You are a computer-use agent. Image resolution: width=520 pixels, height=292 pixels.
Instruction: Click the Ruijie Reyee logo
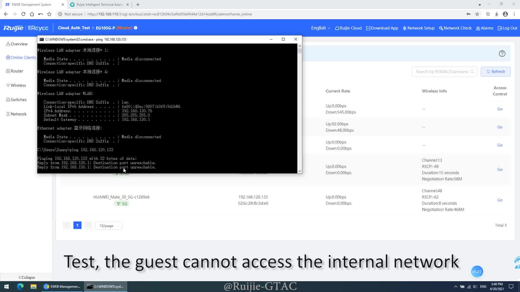(x=26, y=28)
